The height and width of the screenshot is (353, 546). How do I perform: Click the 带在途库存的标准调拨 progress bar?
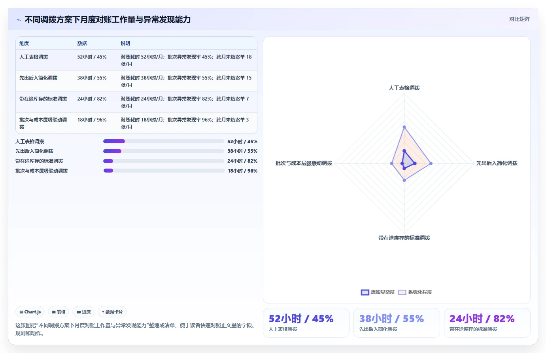click(x=163, y=161)
